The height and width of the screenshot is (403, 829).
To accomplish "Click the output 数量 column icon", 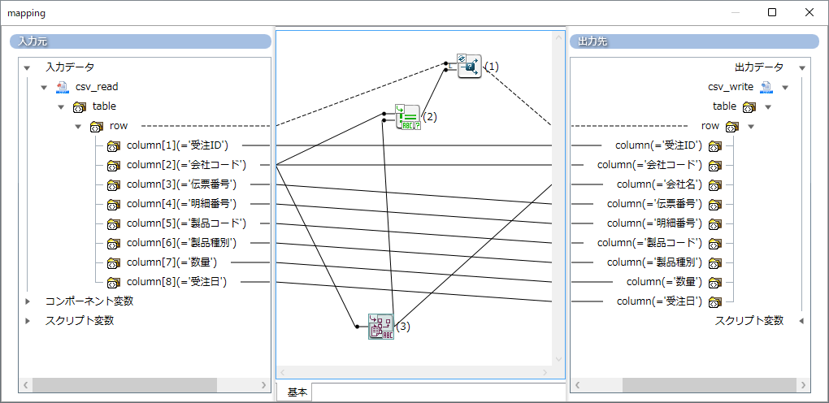I will 714,283.
